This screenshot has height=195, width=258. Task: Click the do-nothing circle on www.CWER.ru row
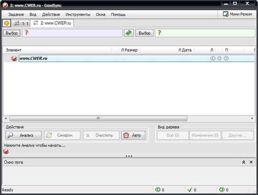(x=219, y=58)
